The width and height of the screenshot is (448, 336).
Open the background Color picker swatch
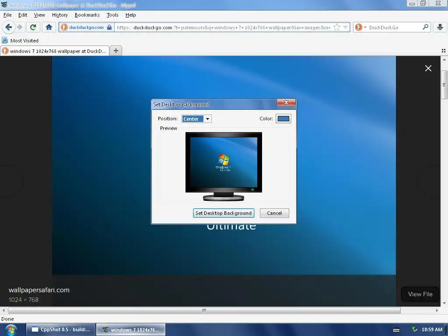coord(283,119)
